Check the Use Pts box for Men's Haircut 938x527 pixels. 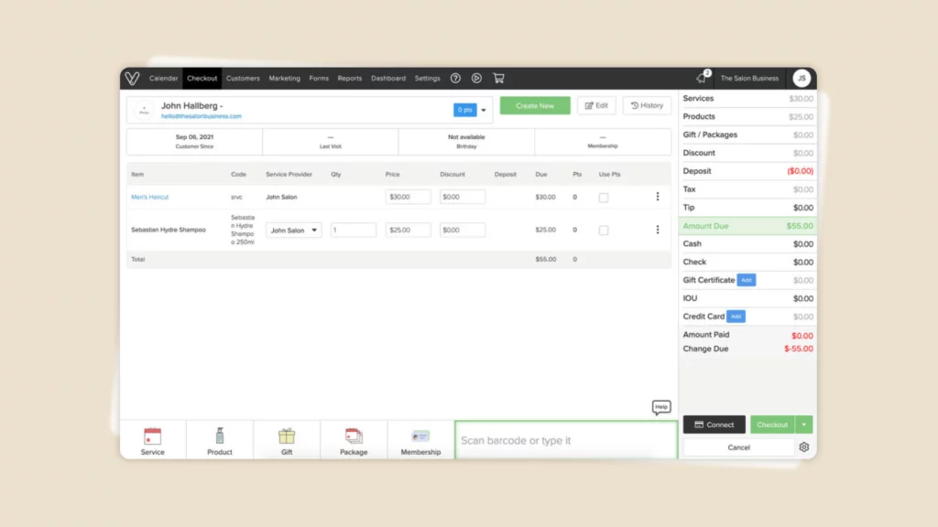pos(603,196)
